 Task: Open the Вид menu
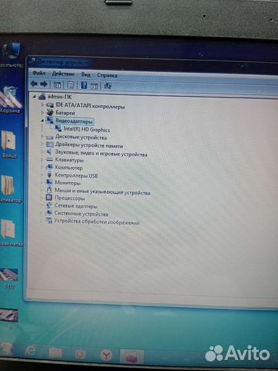point(86,74)
